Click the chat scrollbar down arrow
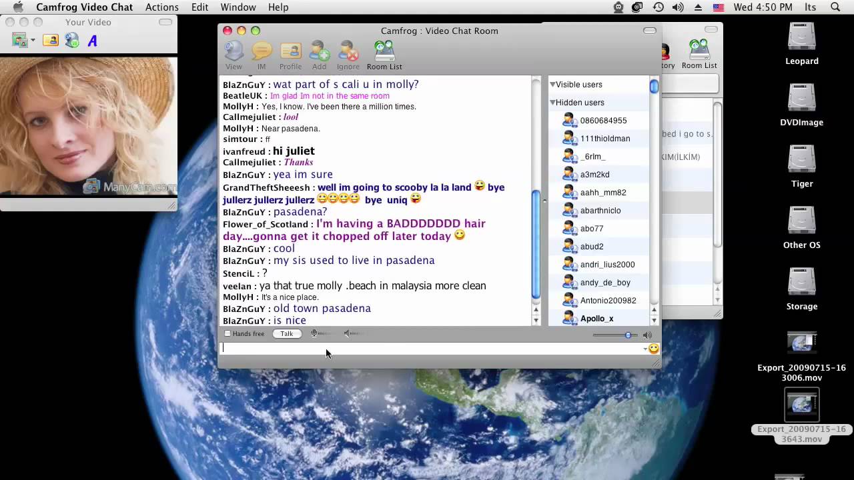The height and width of the screenshot is (480, 854). (536, 321)
